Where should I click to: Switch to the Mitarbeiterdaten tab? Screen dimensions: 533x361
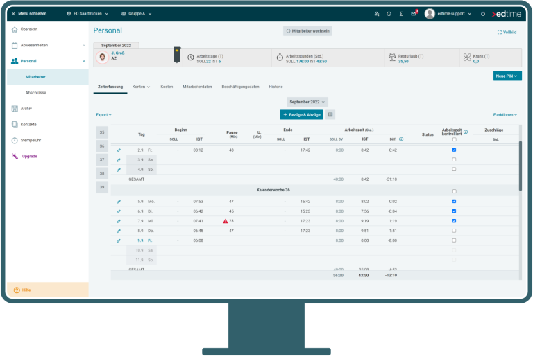pyautogui.click(x=197, y=87)
